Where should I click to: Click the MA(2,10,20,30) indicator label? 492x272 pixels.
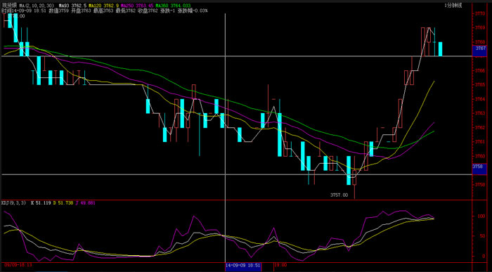[x=37, y=6]
